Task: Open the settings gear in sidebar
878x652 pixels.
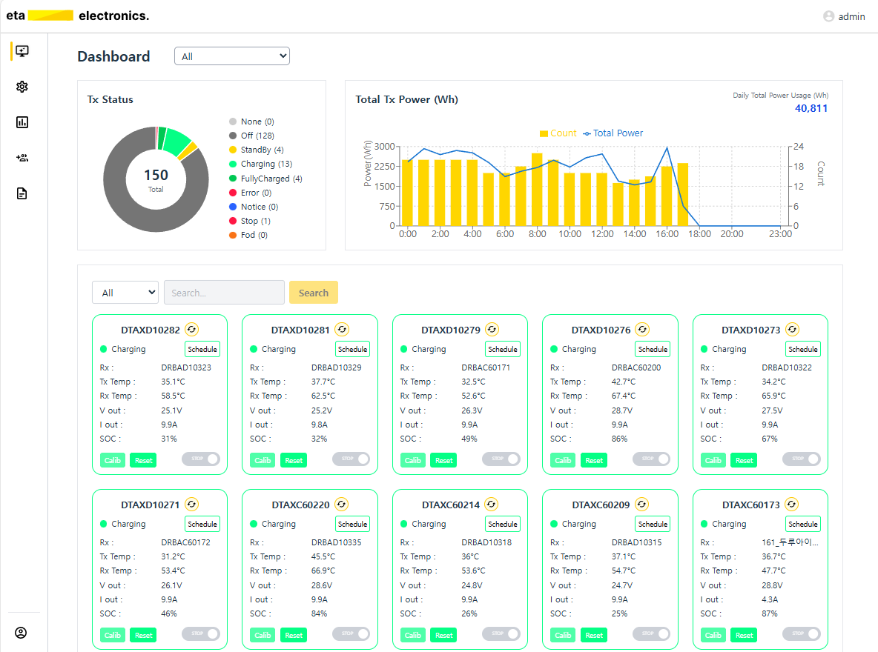Action: (22, 87)
